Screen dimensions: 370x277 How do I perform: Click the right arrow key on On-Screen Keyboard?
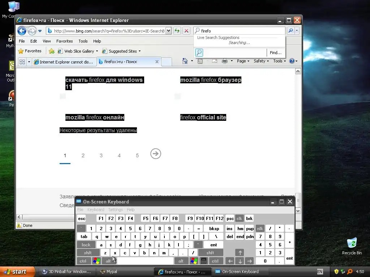pyautogui.click(x=249, y=261)
